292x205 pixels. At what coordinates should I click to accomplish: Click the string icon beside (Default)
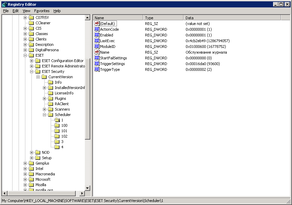97,23
